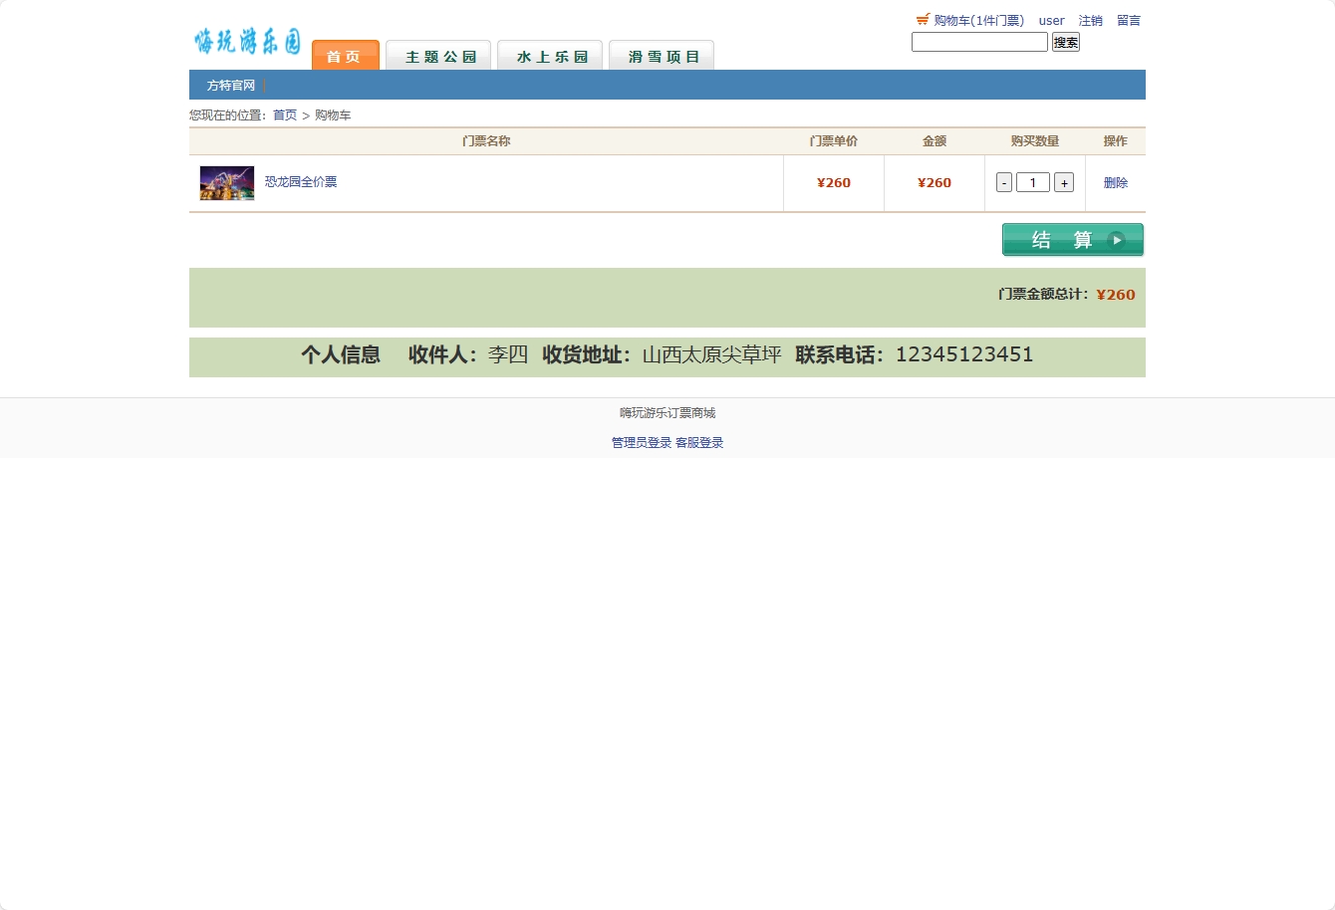
Task: Click the green 结算 checkout button
Action: 1073,240
